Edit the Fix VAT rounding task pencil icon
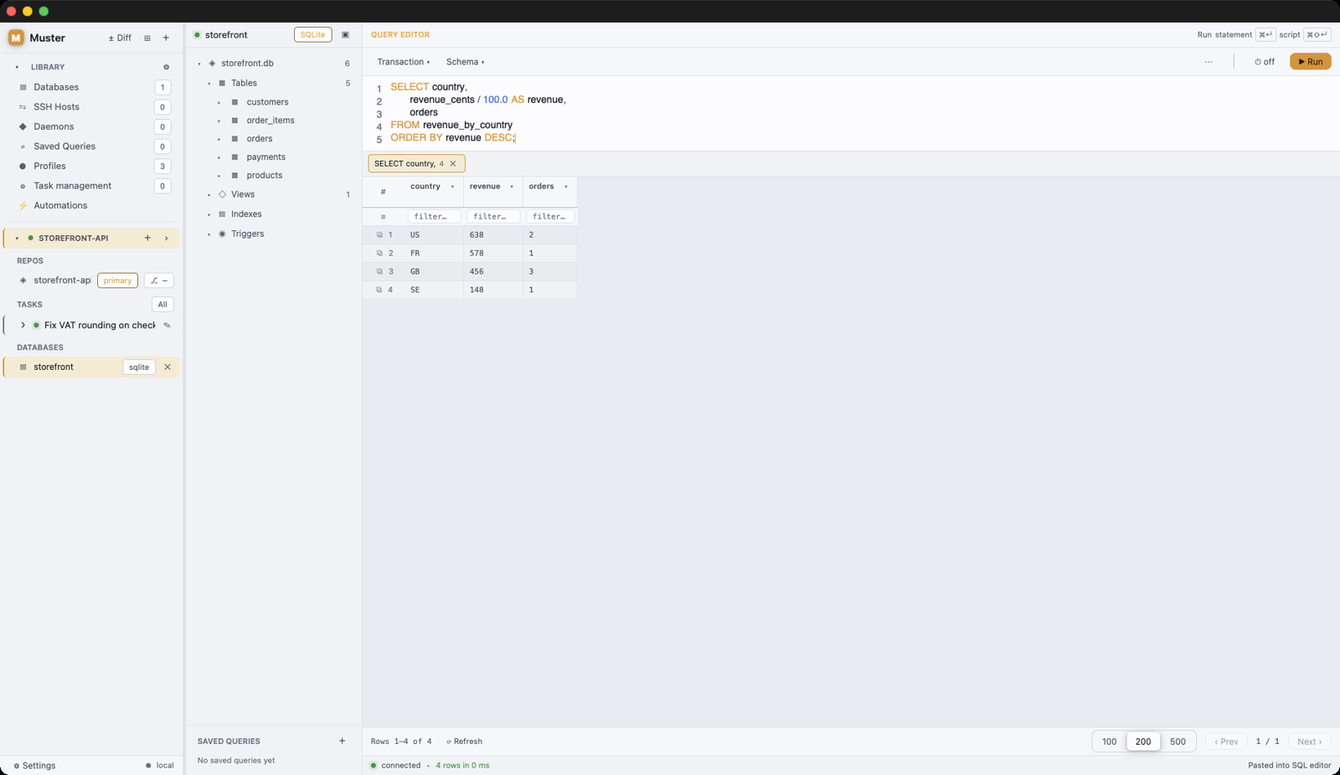The image size is (1340, 775). (x=167, y=326)
